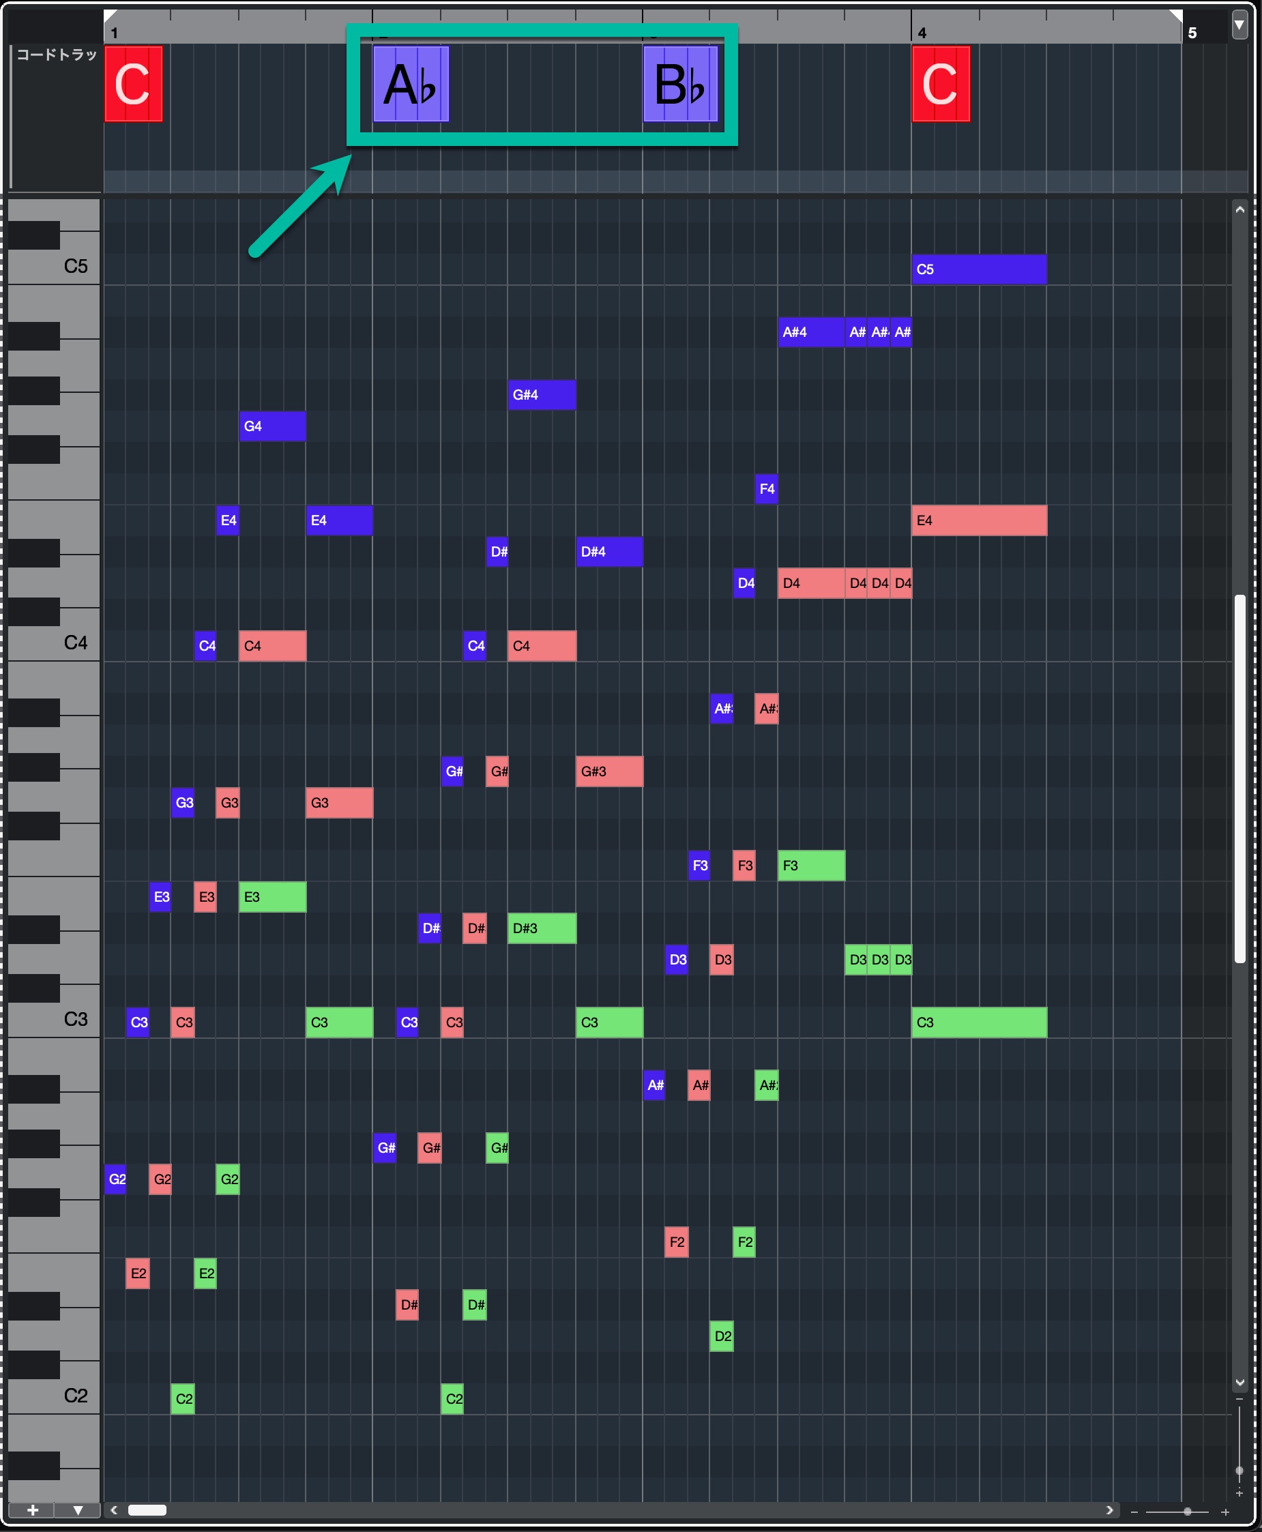Select the blue D3 note
The height and width of the screenshot is (1532, 1262).
pyautogui.click(x=677, y=959)
